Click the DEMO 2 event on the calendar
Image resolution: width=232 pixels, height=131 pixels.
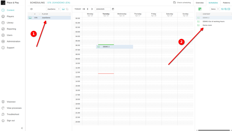click(x=115, y=47)
